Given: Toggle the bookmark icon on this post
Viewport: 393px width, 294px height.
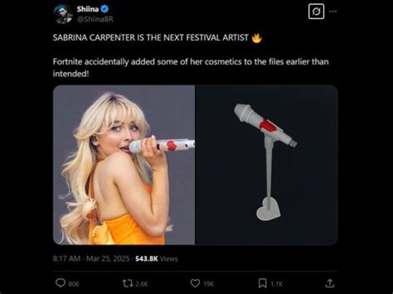Looking at the screenshot, I should [262, 283].
